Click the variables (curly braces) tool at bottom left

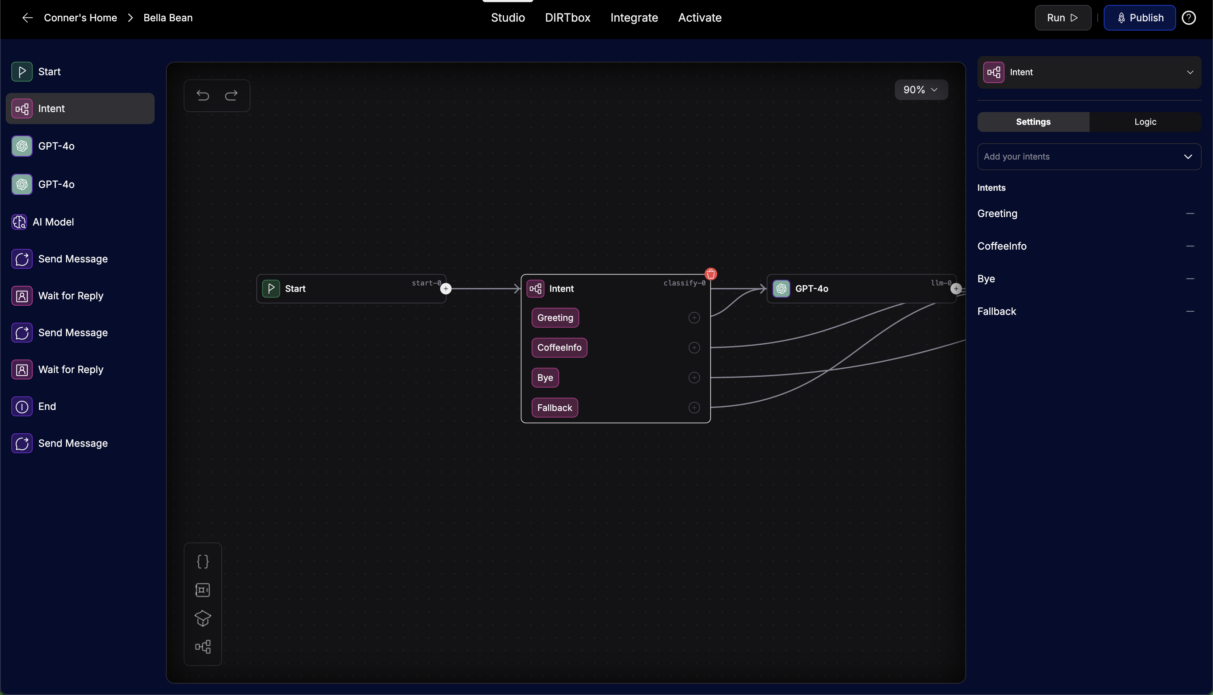click(203, 561)
